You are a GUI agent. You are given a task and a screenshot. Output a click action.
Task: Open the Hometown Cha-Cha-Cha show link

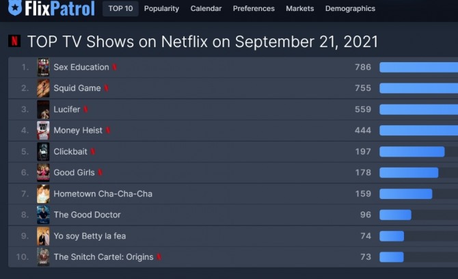click(x=103, y=194)
